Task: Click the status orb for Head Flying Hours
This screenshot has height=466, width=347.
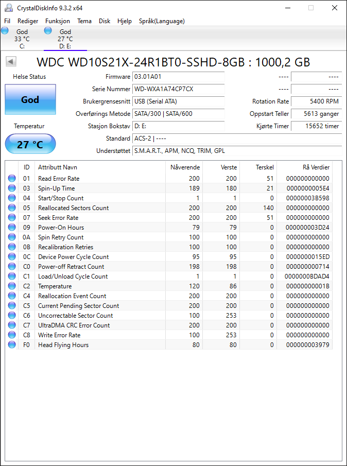Action: 12,345
